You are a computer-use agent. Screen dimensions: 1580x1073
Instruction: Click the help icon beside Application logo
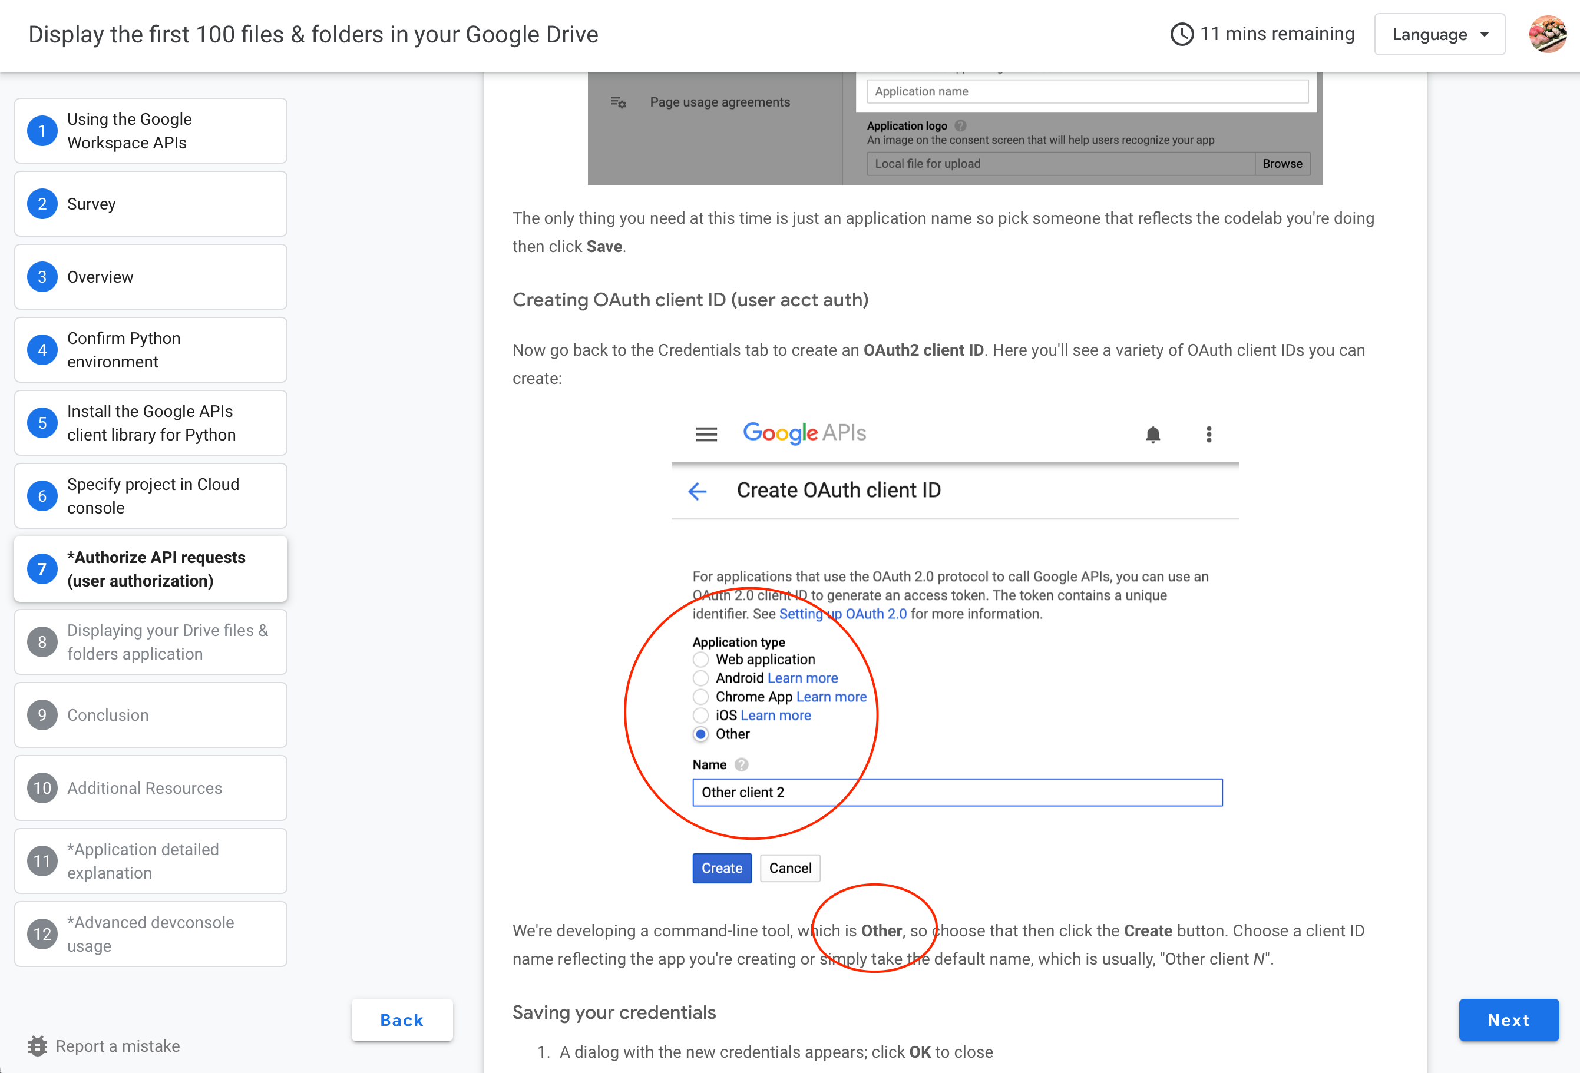(x=960, y=125)
